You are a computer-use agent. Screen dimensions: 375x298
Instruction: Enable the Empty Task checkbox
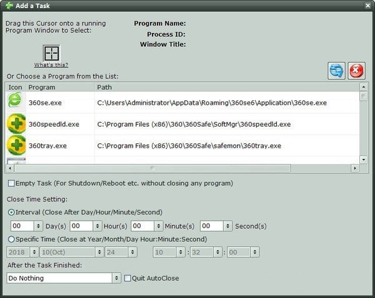(11, 183)
